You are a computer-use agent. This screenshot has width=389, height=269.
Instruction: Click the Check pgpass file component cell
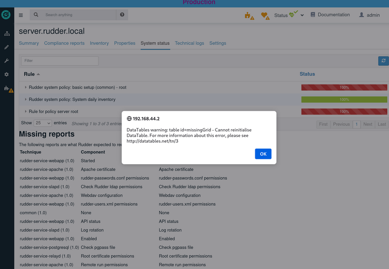[x=98, y=248]
